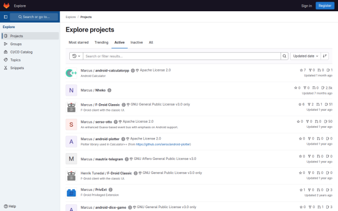Open the Marcus / F-Droid Classic project
Screen dimensions: 338x211
pyautogui.click(x=100, y=105)
